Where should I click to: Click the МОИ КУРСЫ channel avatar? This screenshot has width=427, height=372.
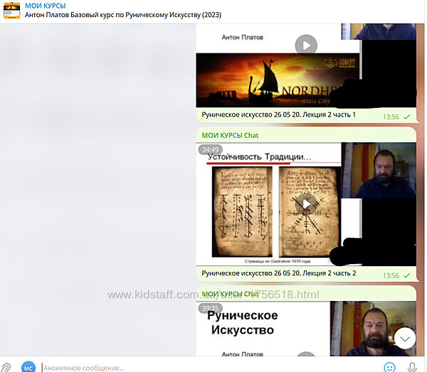coord(11,10)
